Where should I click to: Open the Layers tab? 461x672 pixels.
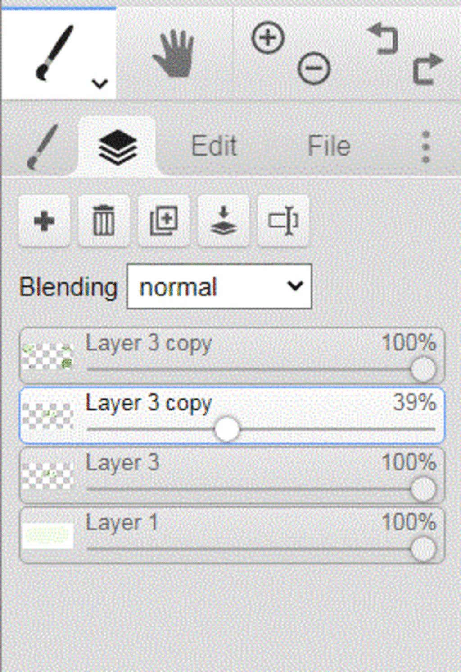118,147
